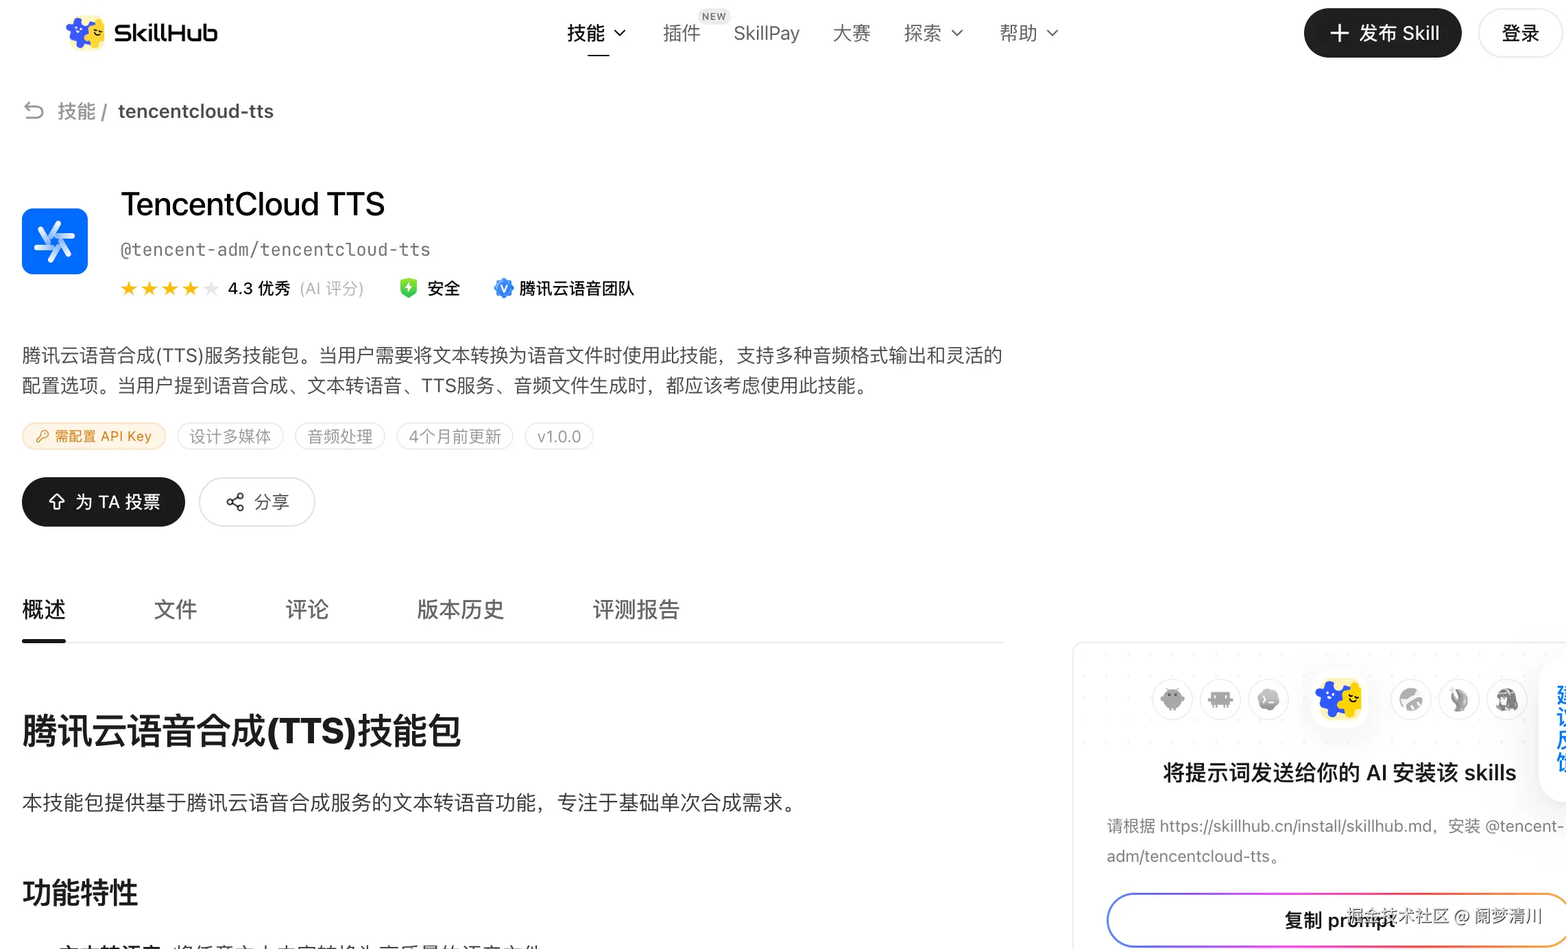
Task: Select the round antenna robot agent icon
Action: coord(1172,699)
